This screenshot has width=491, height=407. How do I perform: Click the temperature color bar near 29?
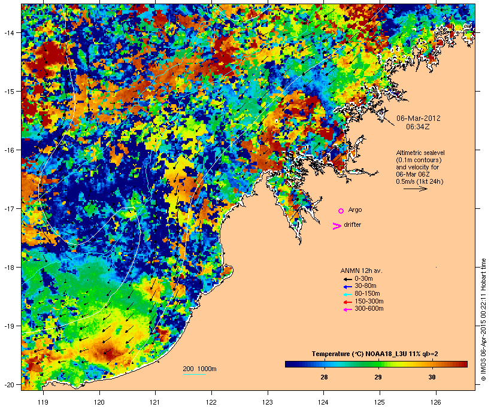pyautogui.click(x=378, y=364)
